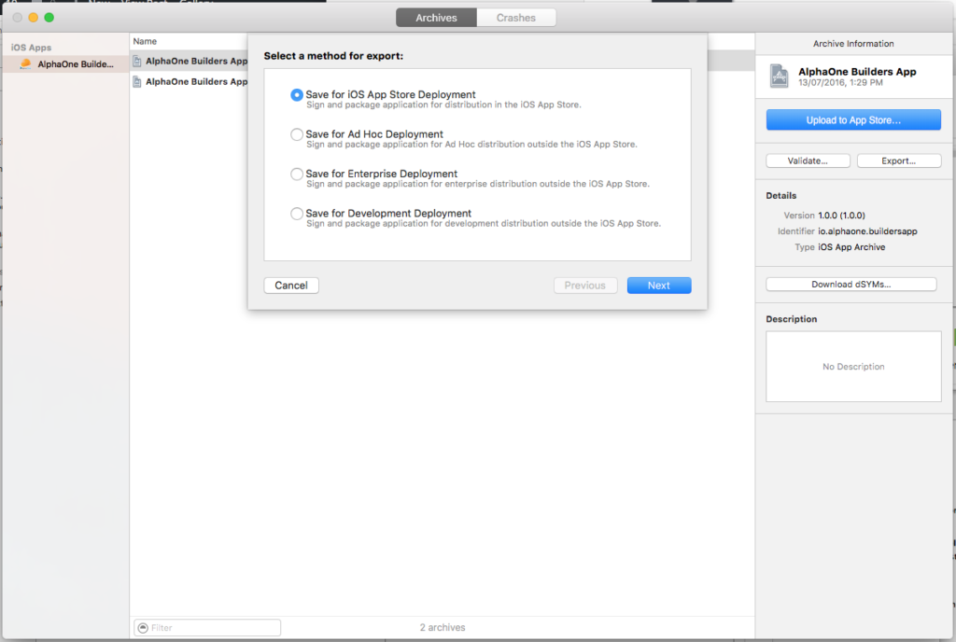Click the green zoom window button

coord(49,18)
